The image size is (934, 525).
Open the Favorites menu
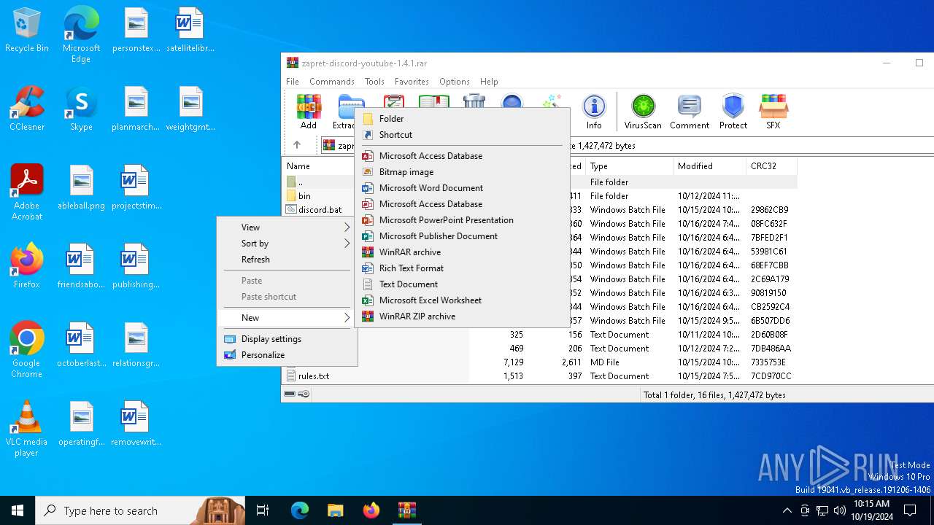[x=412, y=82]
